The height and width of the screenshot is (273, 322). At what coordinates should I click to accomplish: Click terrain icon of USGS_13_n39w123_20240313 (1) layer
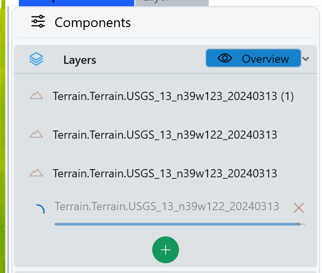(x=36, y=96)
